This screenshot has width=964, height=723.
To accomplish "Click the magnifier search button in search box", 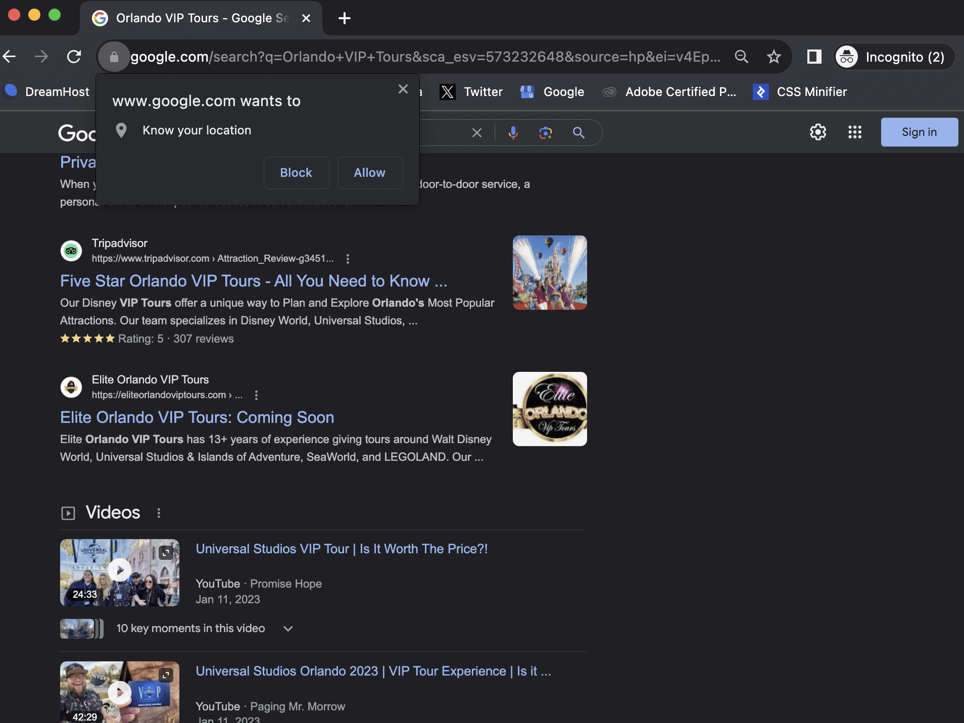I will click(x=579, y=132).
